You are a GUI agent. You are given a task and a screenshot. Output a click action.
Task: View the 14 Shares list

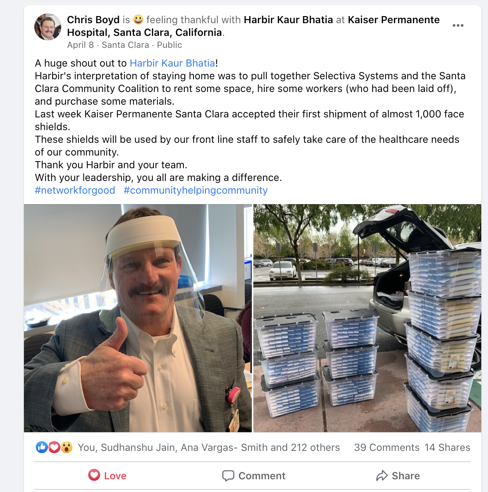pos(447,448)
